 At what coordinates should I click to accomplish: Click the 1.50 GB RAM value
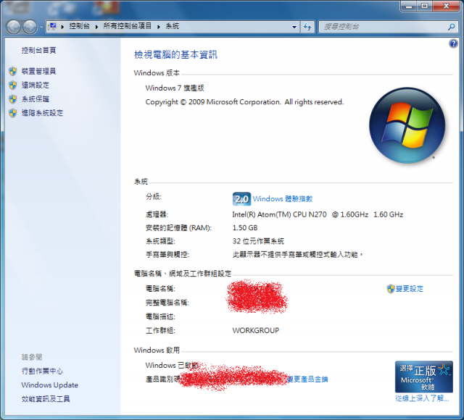tap(245, 228)
